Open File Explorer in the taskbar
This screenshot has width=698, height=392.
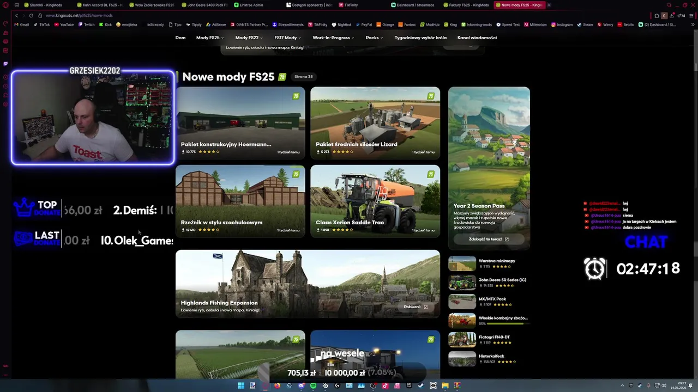[445, 385]
